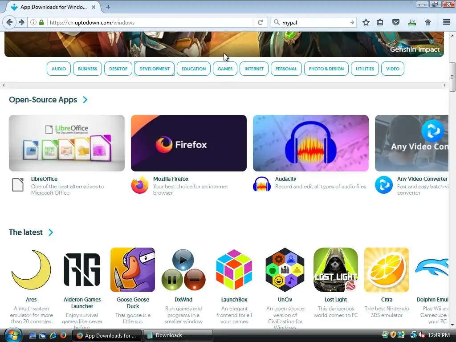This screenshot has width=456, height=342.
Task: Click the vertical scrollbar down arrow
Action: (452, 325)
